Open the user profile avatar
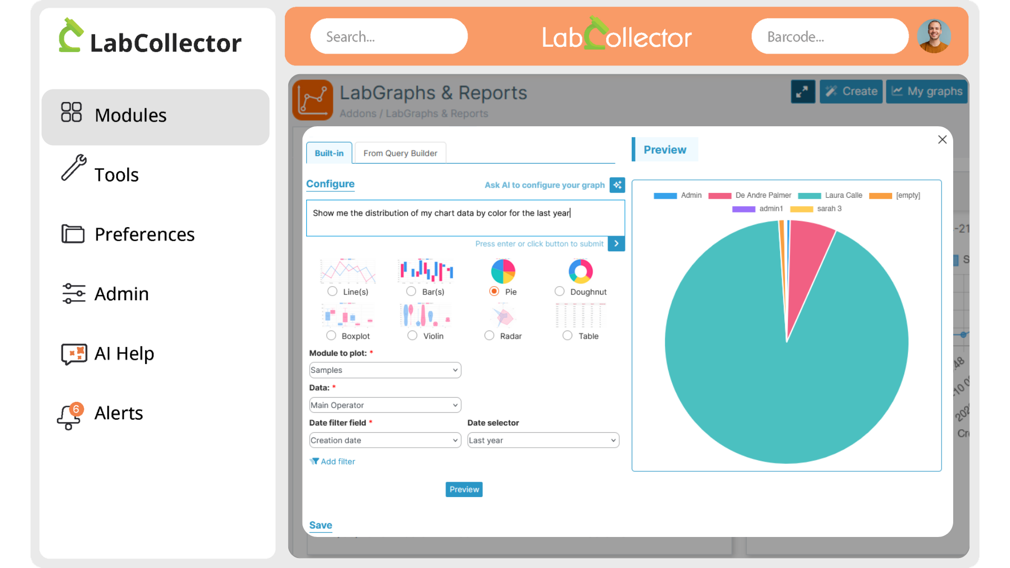 934,36
